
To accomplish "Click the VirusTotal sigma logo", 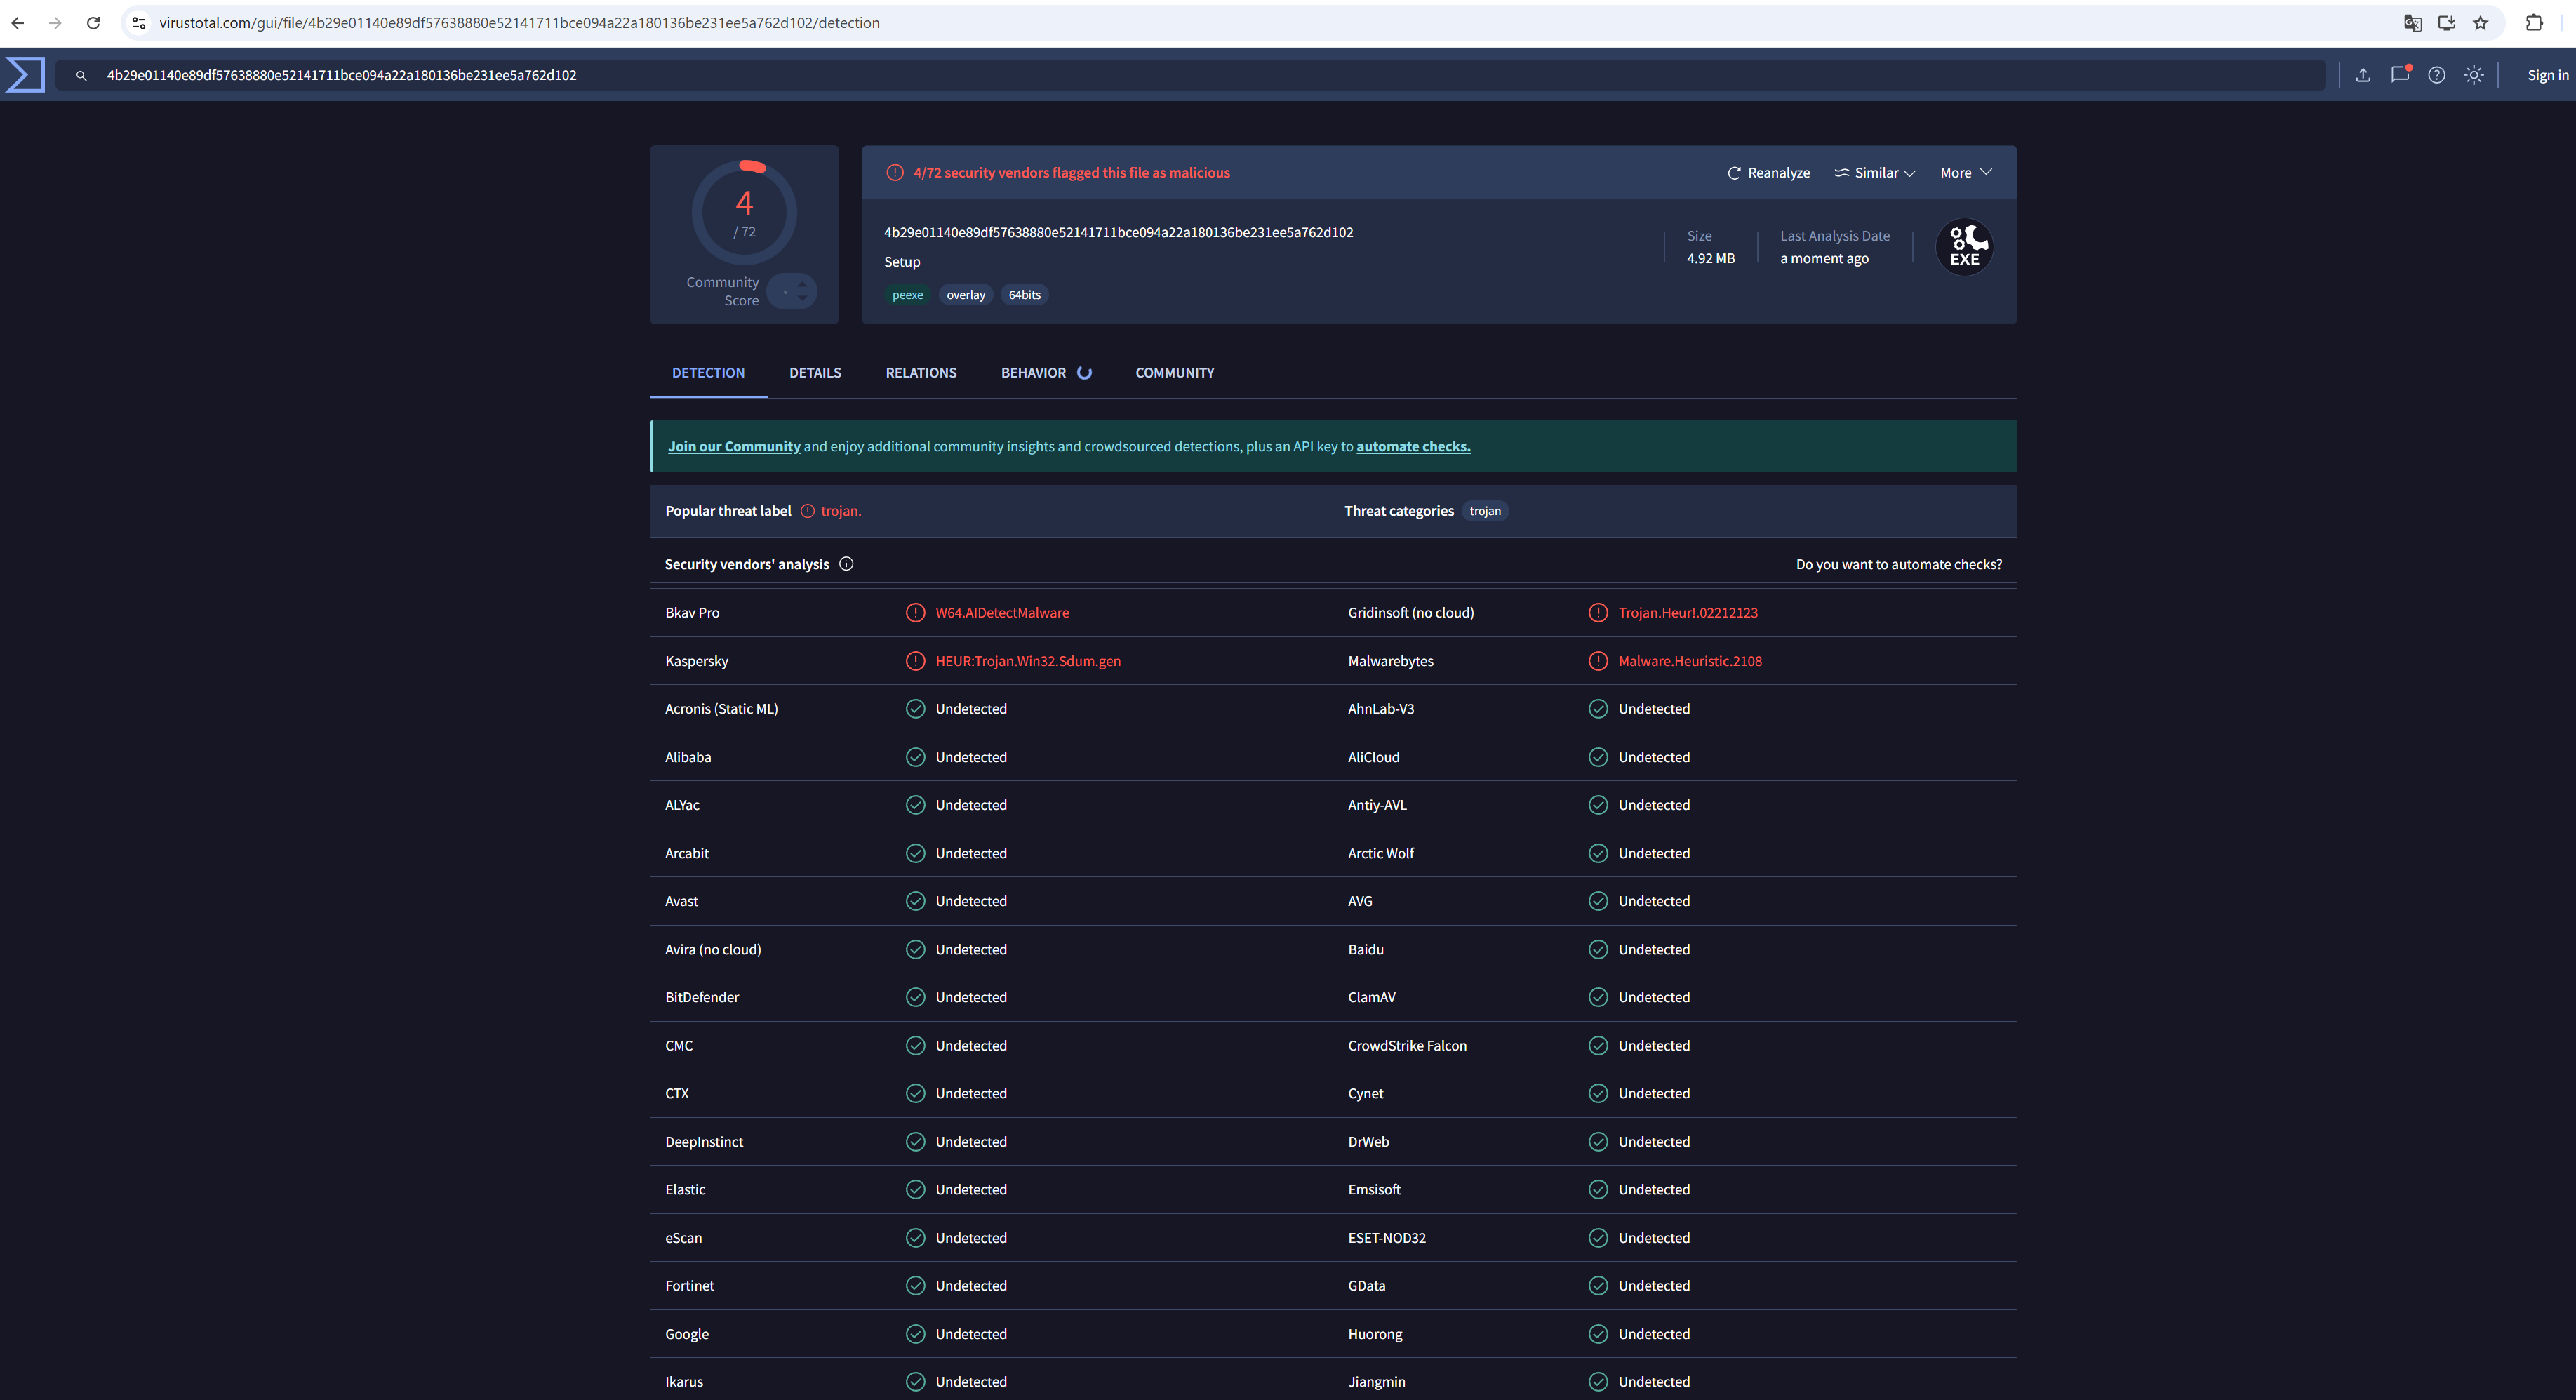I will (25, 75).
